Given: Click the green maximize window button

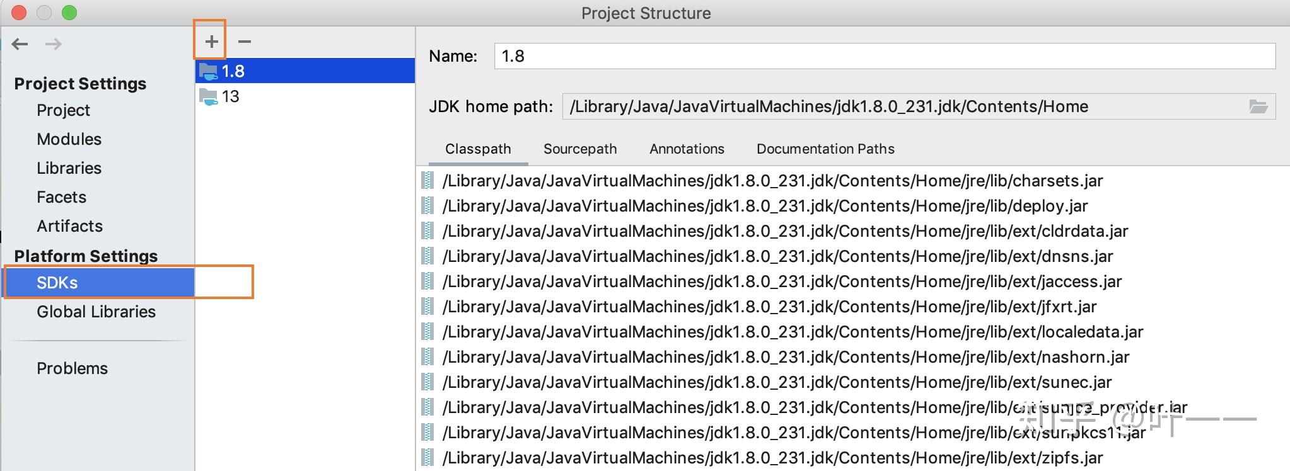Looking at the screenshot, I should [69, 13].
